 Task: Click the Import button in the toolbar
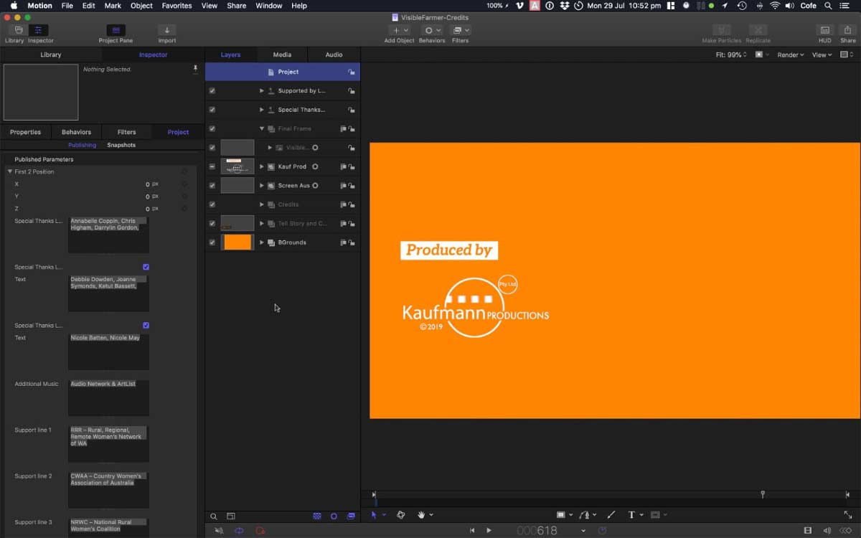coord(166,30)
